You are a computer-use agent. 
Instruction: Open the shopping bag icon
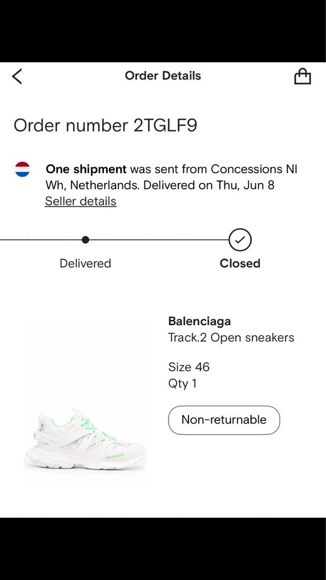[302, 76]
